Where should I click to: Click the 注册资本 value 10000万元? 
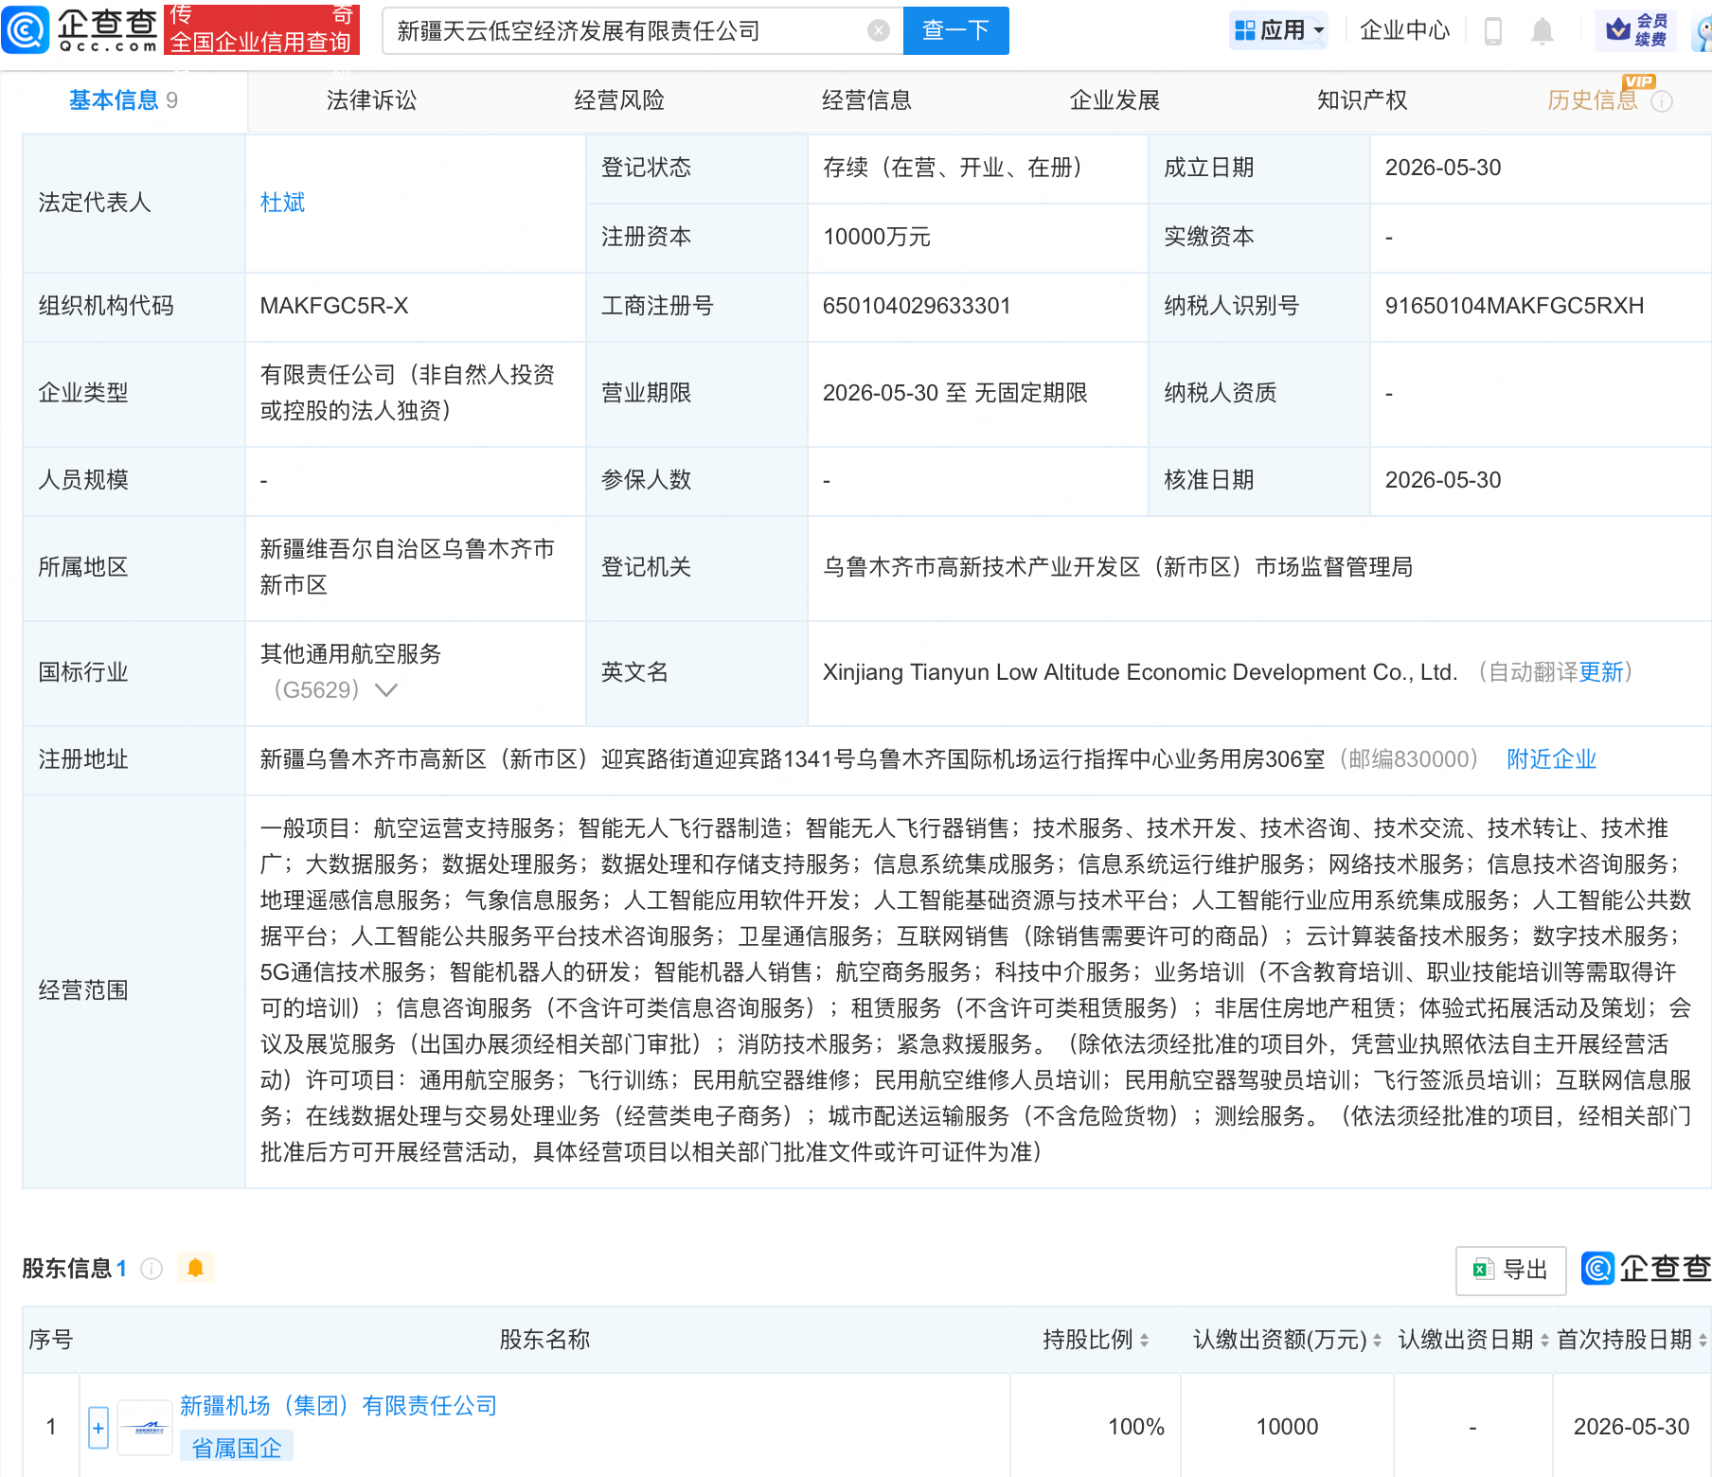click(x=877, y=237)
